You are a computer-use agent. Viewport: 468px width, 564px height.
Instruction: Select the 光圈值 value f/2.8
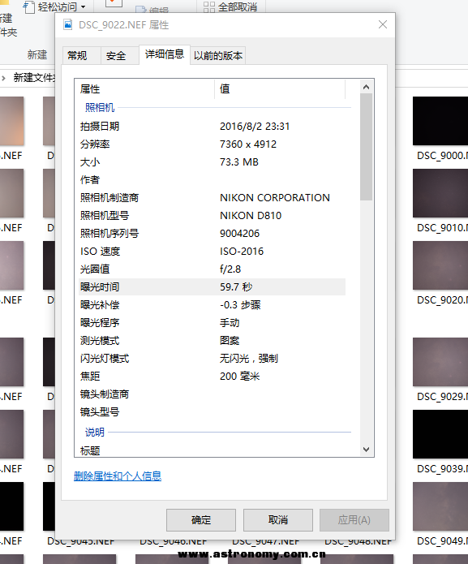230,269
